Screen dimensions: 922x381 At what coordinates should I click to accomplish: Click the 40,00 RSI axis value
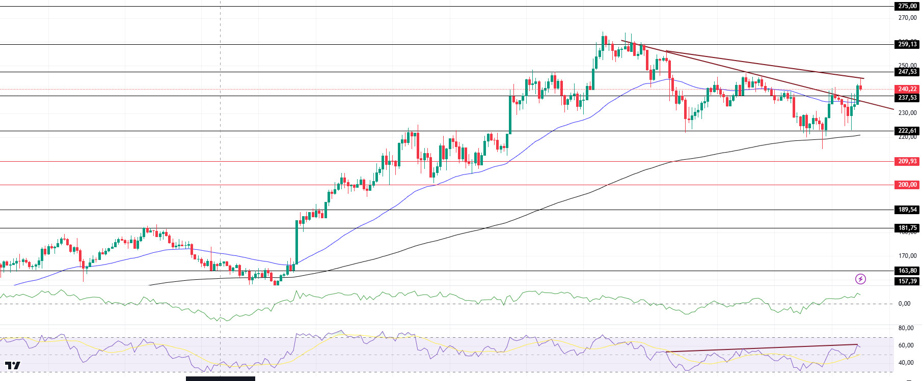tap(906, 363)
